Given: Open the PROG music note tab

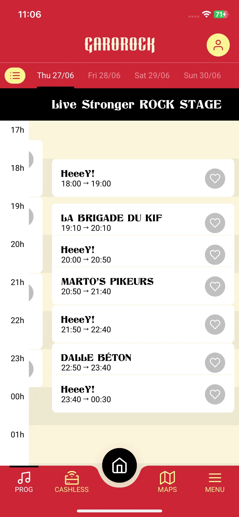Looking at the screenshot, I should [x=24, y=482].
